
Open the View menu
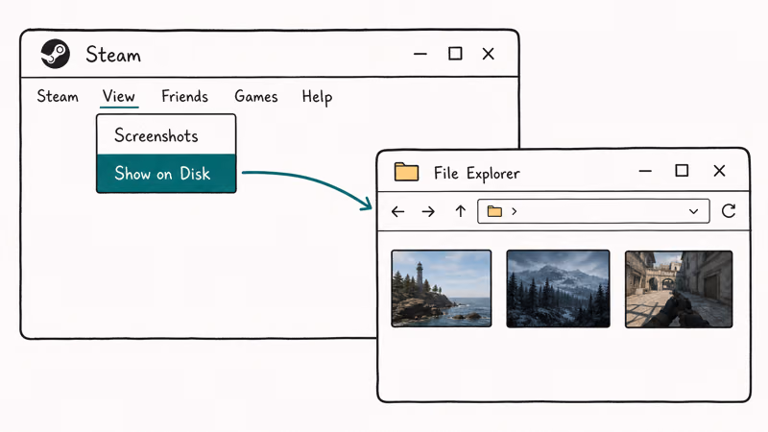(x=119, y=96)
